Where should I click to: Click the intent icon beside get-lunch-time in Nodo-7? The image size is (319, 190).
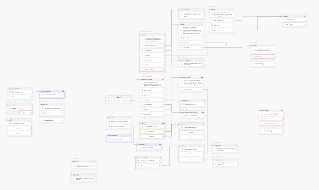[x=212, y=20]
